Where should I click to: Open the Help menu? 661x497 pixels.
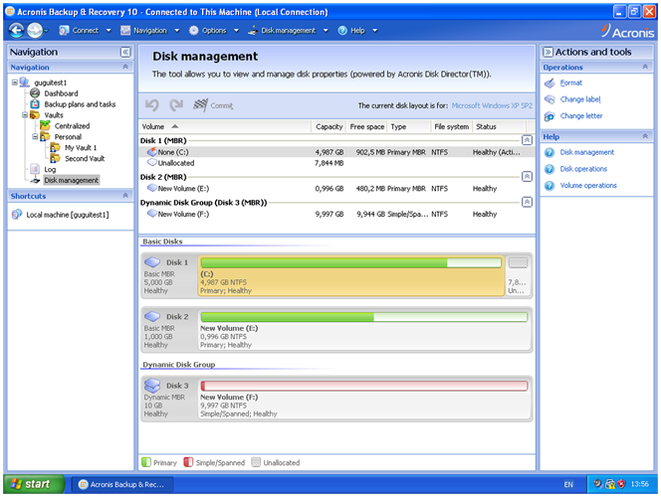pos(357,30)
